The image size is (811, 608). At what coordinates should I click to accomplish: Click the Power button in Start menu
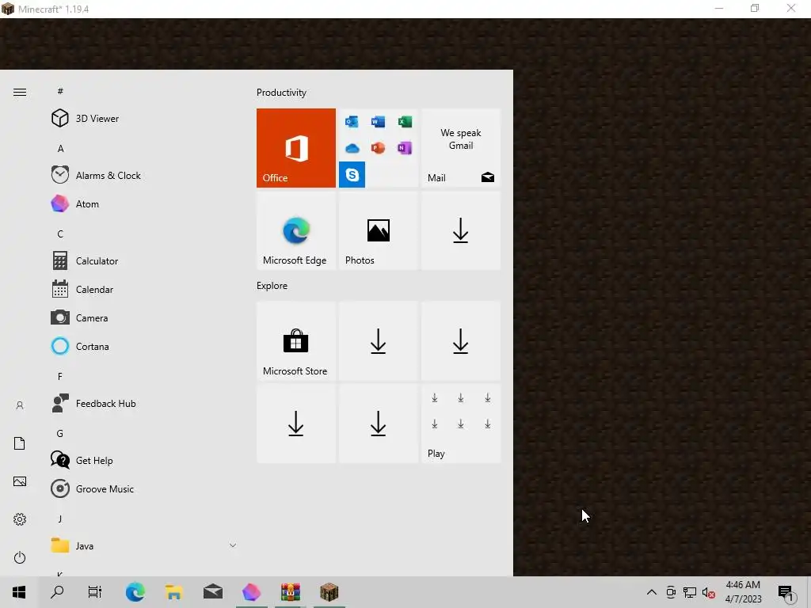[20, 557]
